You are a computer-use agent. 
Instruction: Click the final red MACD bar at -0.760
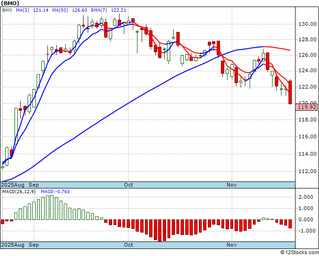tap(290, 224)
